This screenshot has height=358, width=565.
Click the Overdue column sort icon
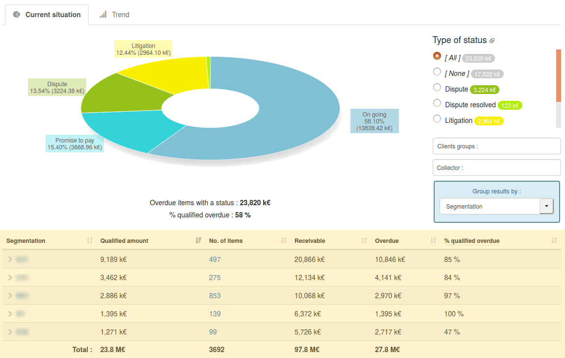(433, 240)
